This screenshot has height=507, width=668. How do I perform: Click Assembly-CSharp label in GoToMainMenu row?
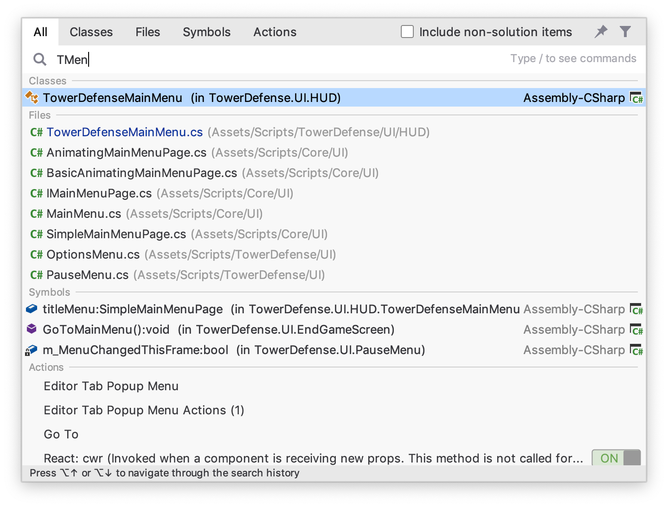[x=574, y=330]
